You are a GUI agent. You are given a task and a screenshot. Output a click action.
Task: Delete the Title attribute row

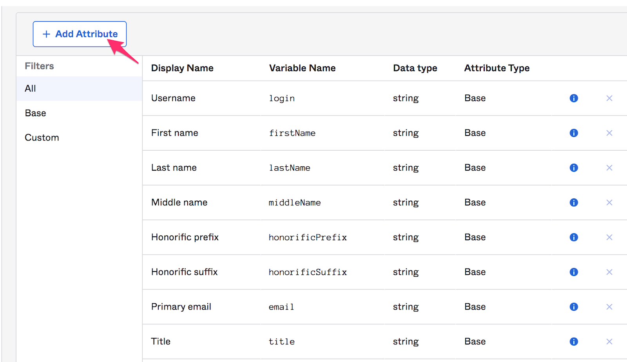(609, 342)
